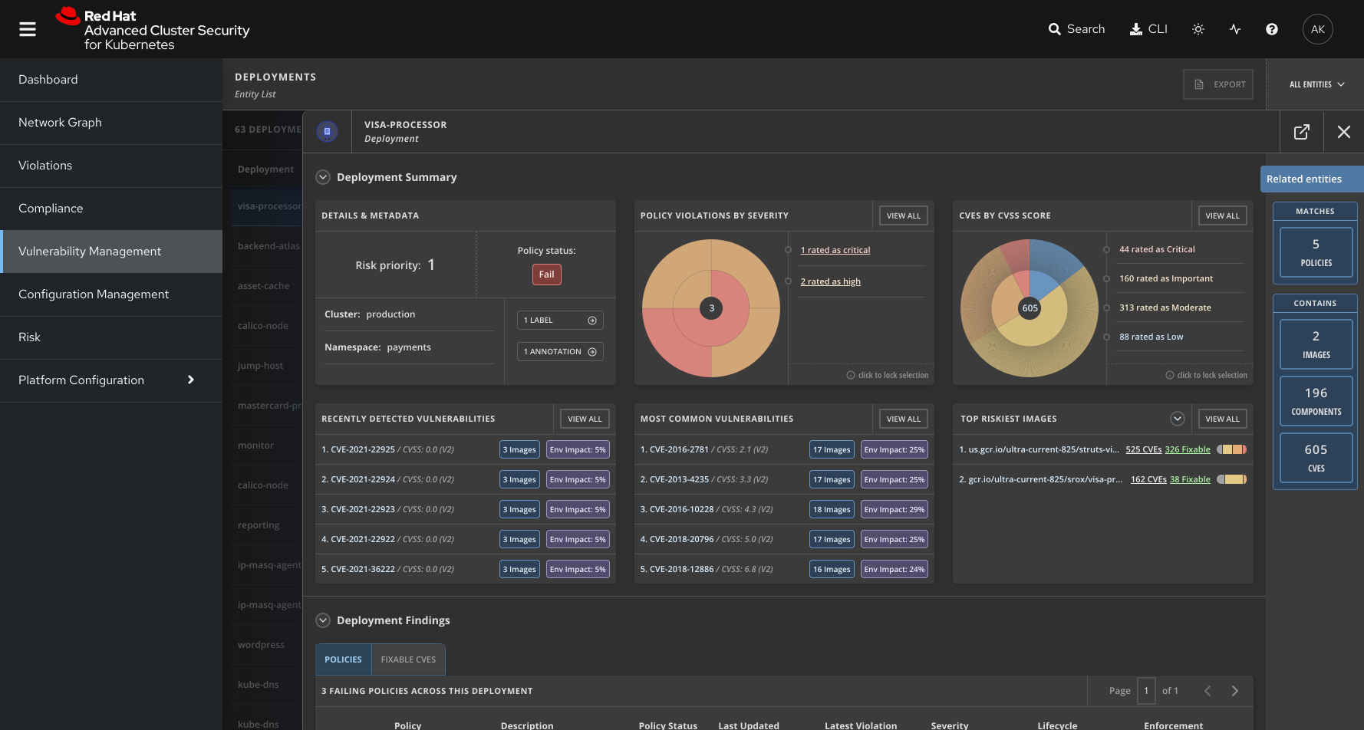Click the AK user avatar

point(1317,29)
